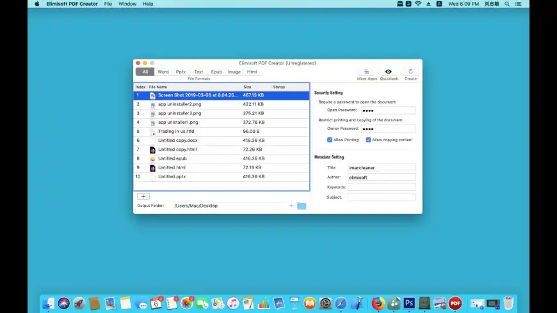This screenshot has height=313, width=557.
Task: Open the Wi-Fi status menu
Action: [x=418, y=4]
